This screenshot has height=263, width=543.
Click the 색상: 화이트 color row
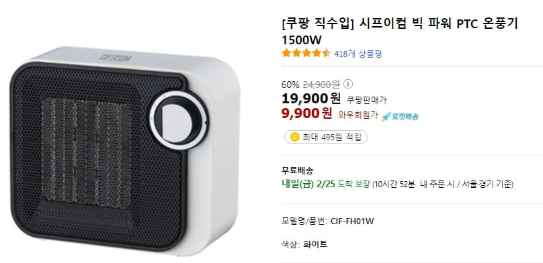(304, 245)
